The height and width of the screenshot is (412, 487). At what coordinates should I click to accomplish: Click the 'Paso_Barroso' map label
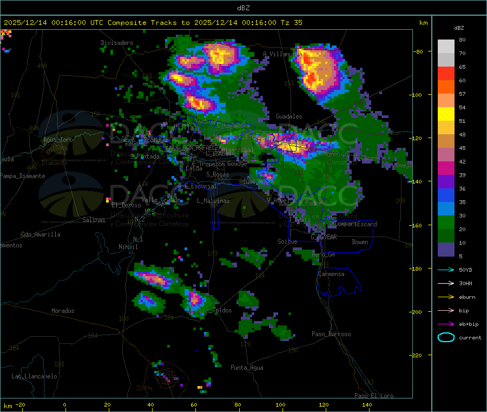[x=331, y=334]
